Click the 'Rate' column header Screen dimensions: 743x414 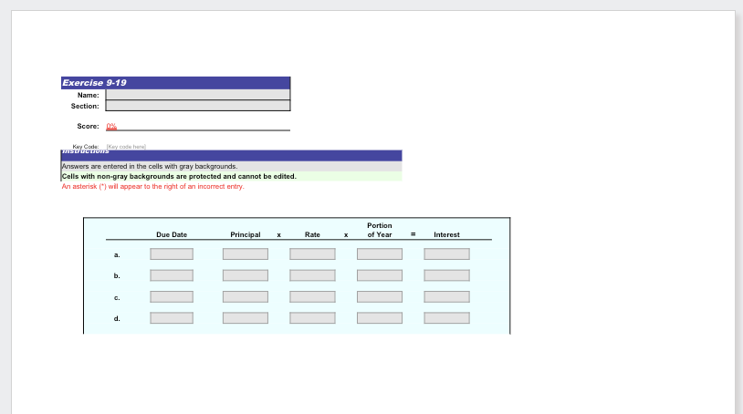coord(312,234)
